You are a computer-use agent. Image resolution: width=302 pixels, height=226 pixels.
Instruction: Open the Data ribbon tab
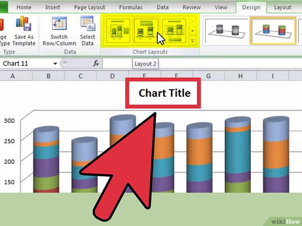(x=163, y=7)
